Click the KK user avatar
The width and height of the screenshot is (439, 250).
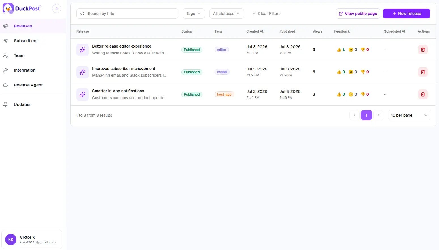(x=11, y=240)
